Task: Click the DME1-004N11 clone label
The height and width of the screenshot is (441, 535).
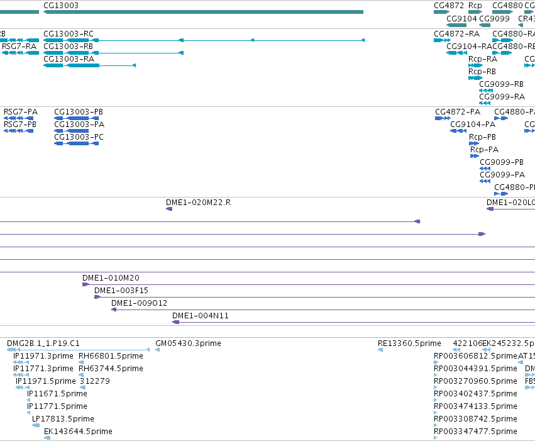Action: 201,316
